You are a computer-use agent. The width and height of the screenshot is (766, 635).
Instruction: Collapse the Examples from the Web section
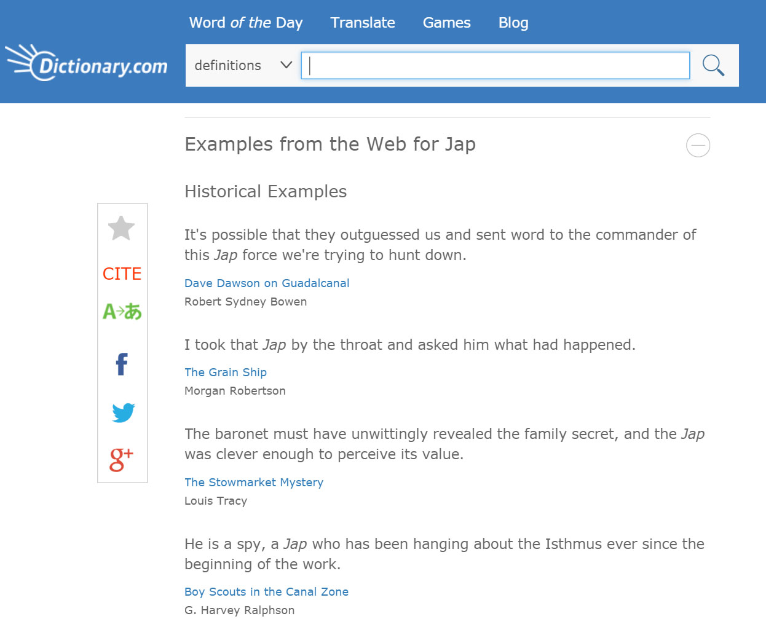tap(698, 145)
